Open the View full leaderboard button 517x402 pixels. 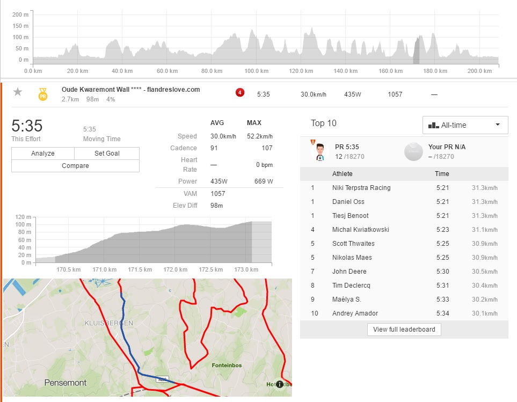click(x=404, y=329)
